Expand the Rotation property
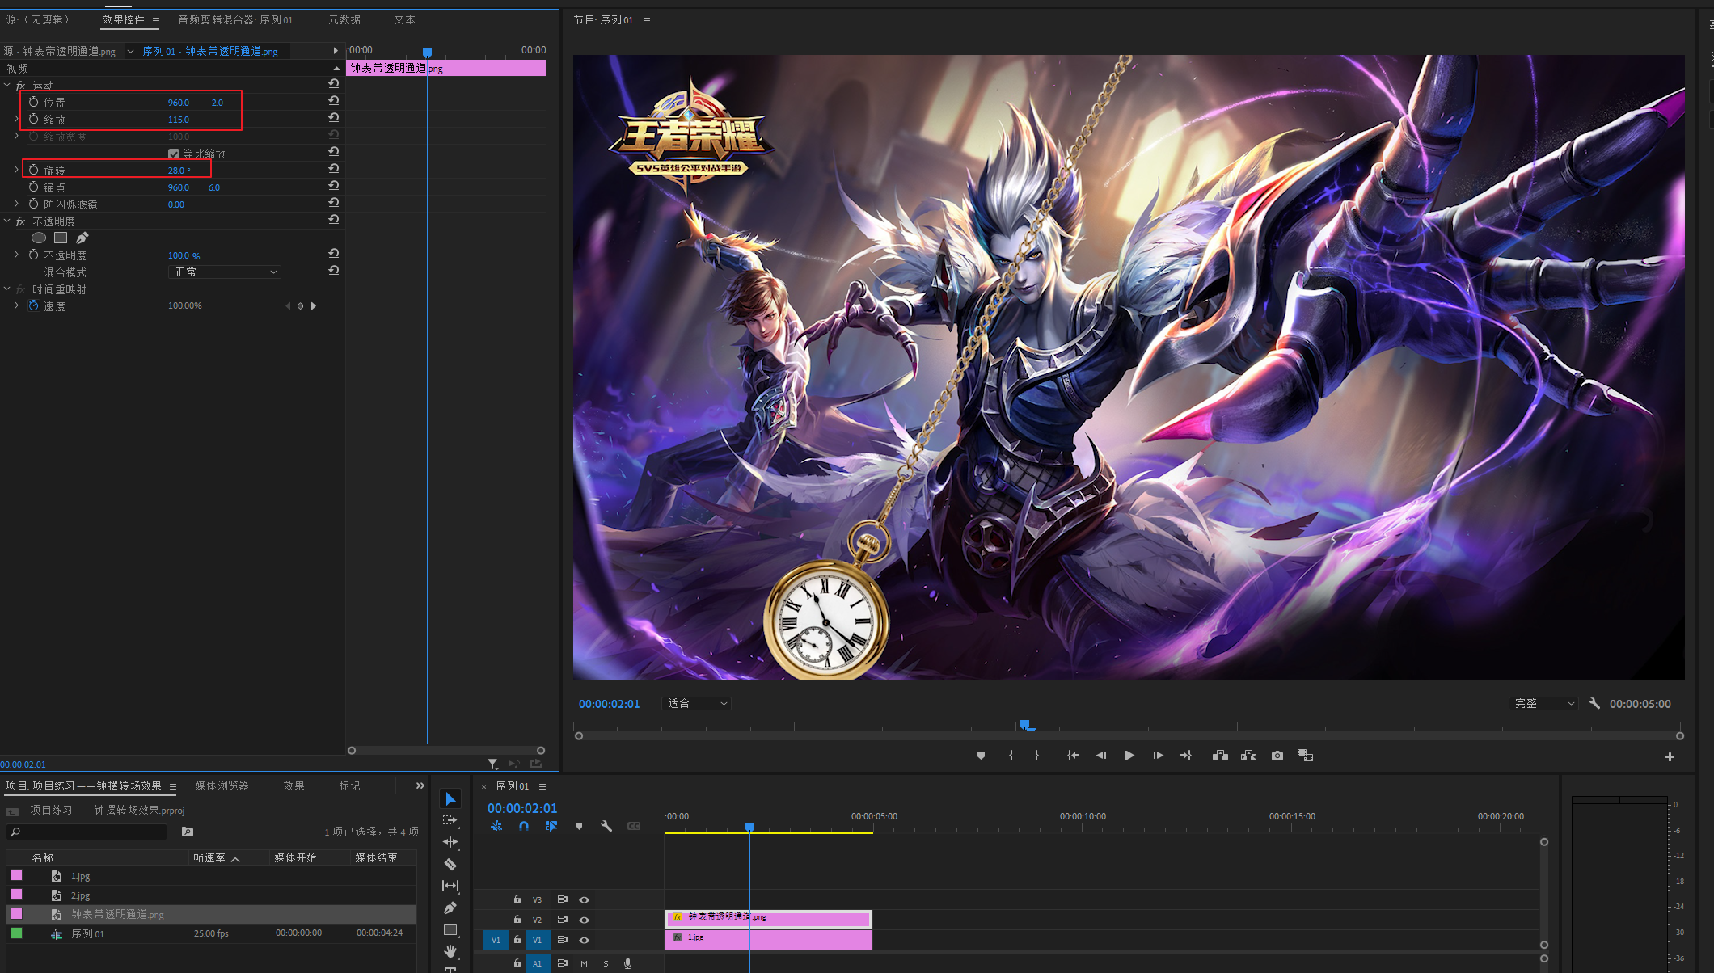The width and height of the screenshot is (1714, 973). (16, 170)
